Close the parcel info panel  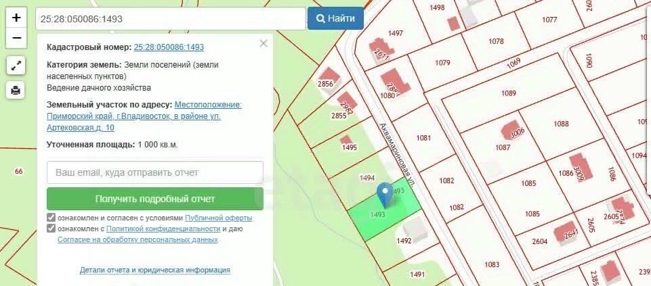(264, 43)
